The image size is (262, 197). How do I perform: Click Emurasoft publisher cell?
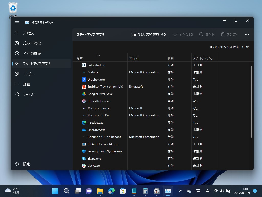click(136, 87)
